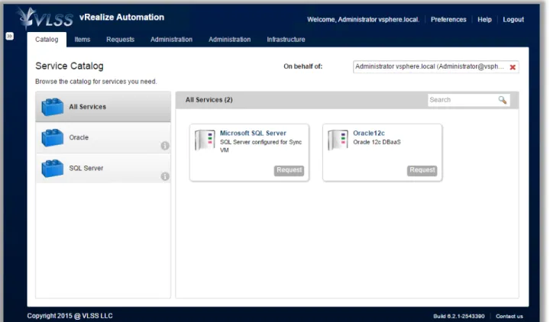The height and width of the screenshot is (322, 550).
Task: Click Logout
Action: coord(513,20)
